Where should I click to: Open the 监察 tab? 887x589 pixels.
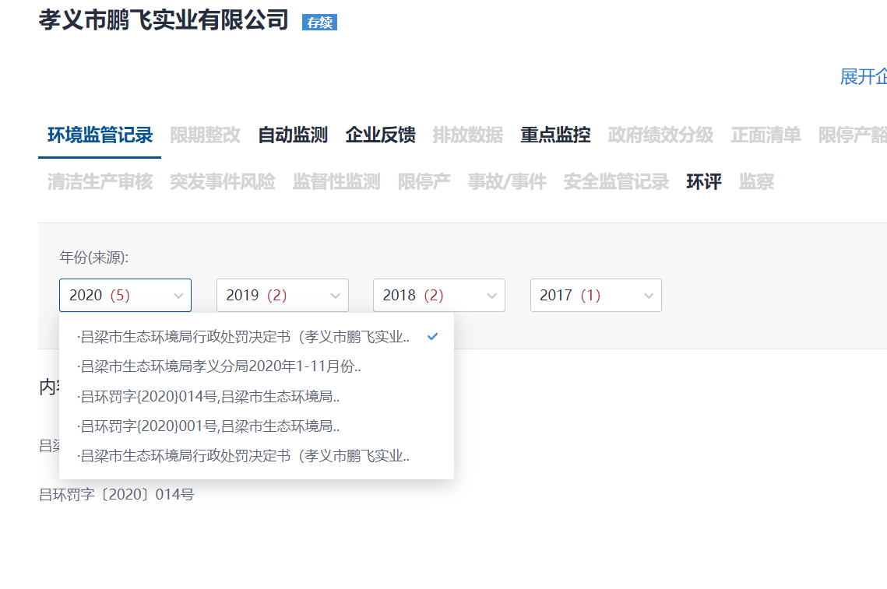(755, 181)
